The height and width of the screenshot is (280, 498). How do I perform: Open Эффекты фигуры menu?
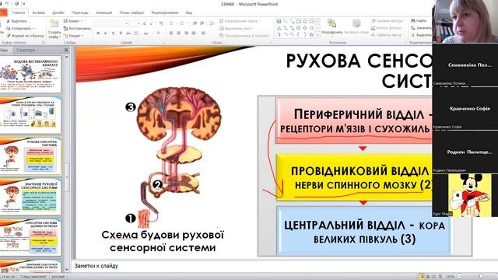tap(388, 35)
